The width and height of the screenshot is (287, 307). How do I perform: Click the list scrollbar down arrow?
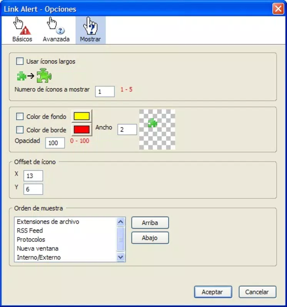tap(120, 257)
